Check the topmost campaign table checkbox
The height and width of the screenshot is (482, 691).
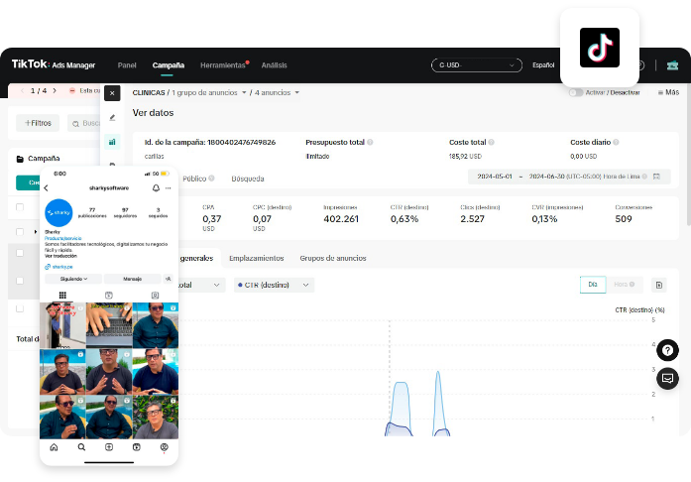click(20, 207)
